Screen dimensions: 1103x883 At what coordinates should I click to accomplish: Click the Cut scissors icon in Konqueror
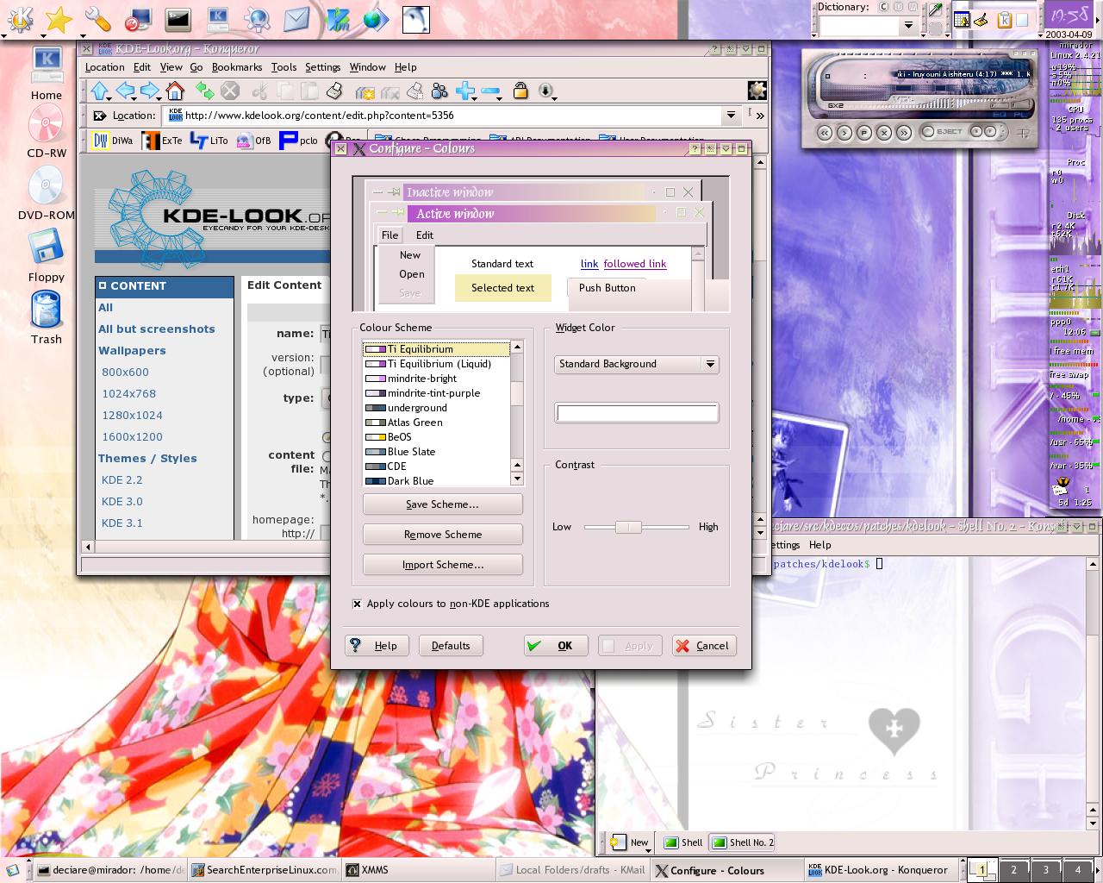(259, 91)
